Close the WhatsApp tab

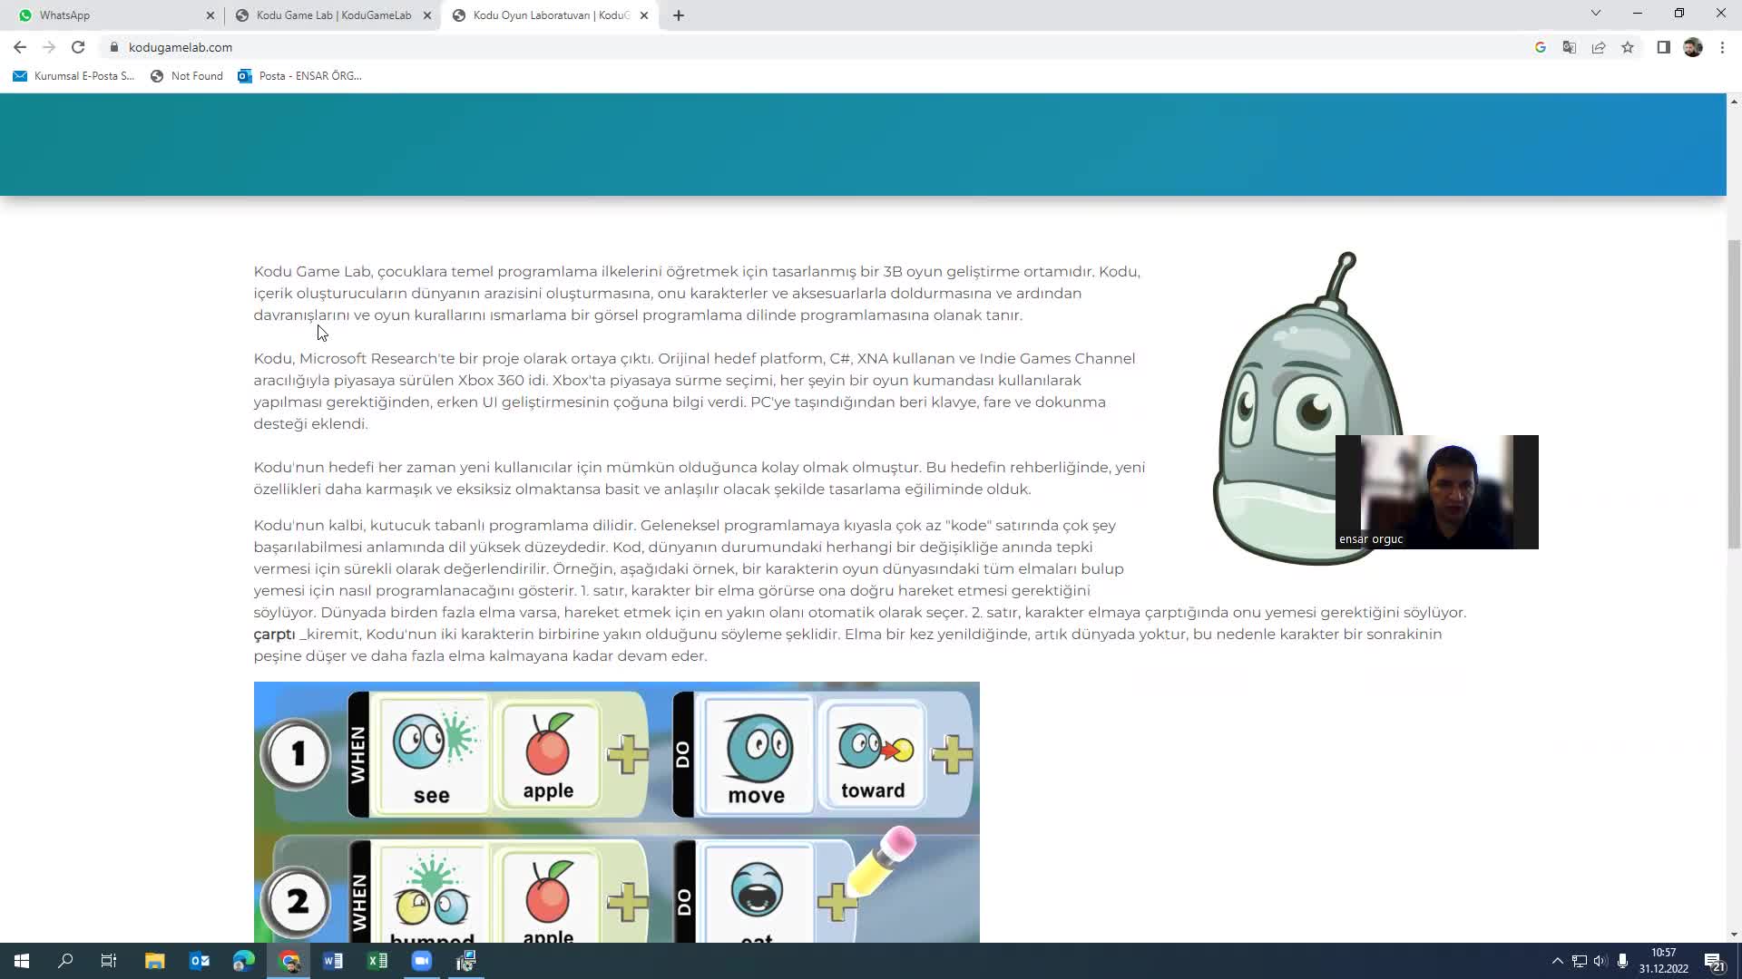(210, 15)
